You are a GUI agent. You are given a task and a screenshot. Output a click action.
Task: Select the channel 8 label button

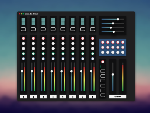click(92, 97)
